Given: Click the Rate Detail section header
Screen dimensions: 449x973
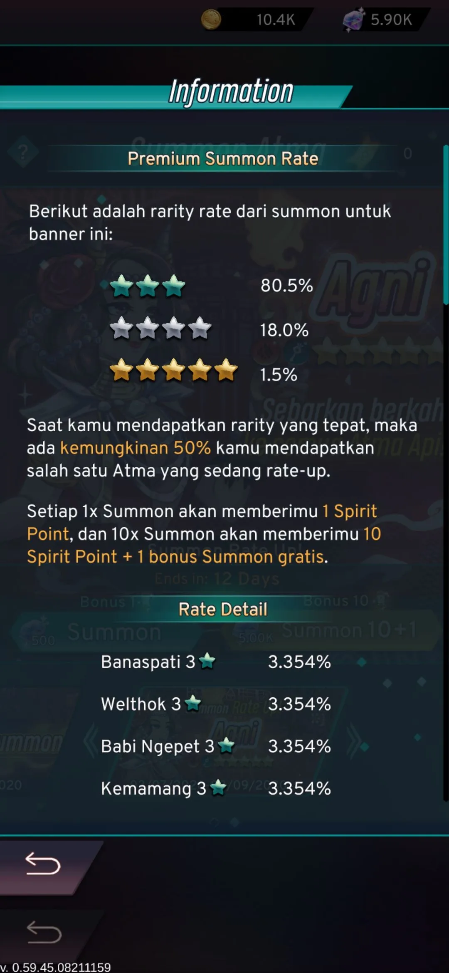Looking at the screenshot, I should pos(223,609).
